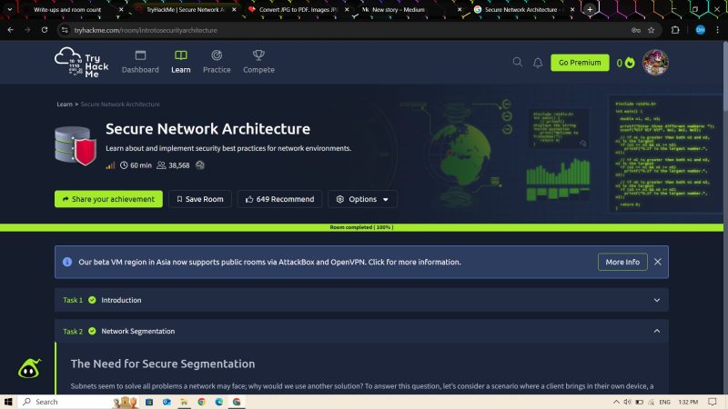Open the volume control in tray
Image resolution: width=728 pixels, height=409 pixels.
tap(627, 402)
